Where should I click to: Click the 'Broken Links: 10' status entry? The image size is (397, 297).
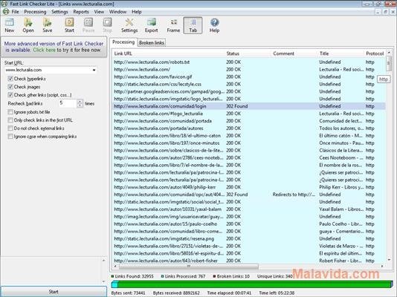click(x=231, y=276)
